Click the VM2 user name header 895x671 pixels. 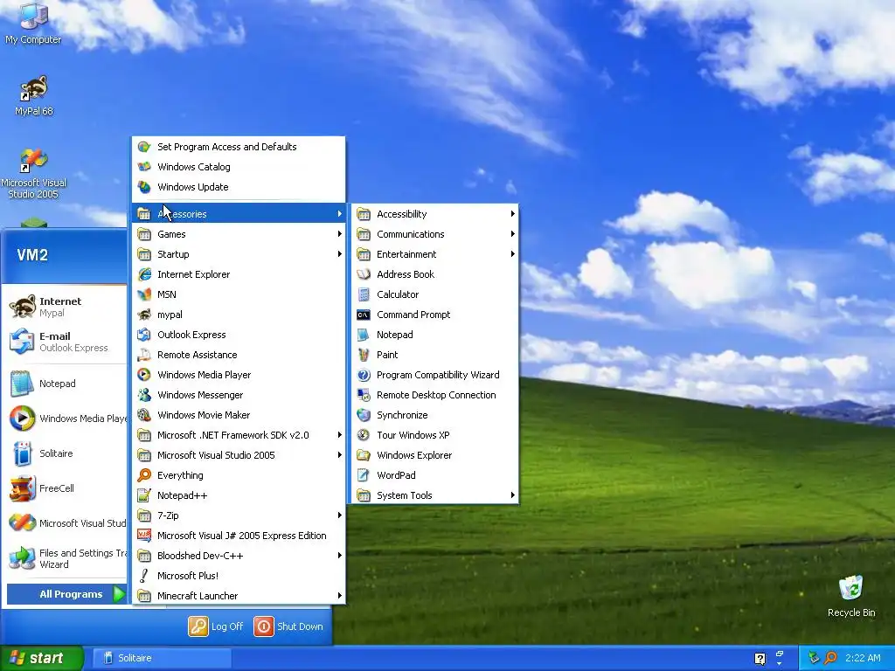click(x=32, y=255)
